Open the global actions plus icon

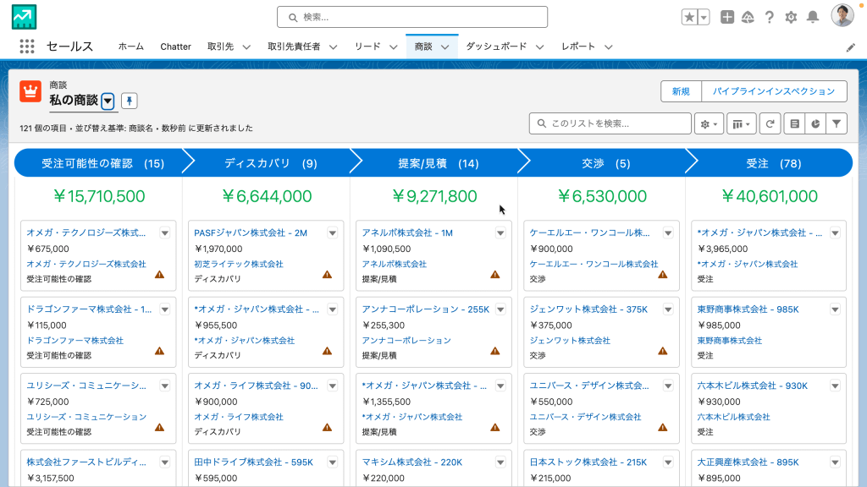pyautogui.click(x=727, y=17)
